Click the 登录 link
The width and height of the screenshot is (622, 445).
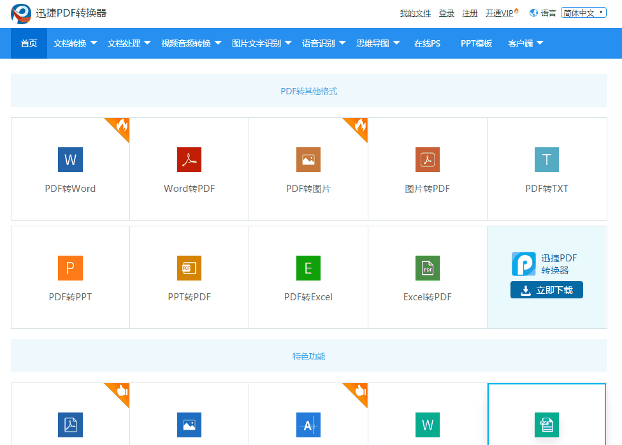pyautogui.click(x=446, y=13)
